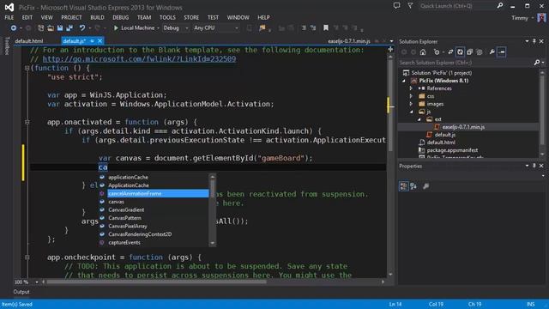This screenshot has width=549, height=309.
Task: Click Sync with Active Document icon
Action: click(450, 51)
